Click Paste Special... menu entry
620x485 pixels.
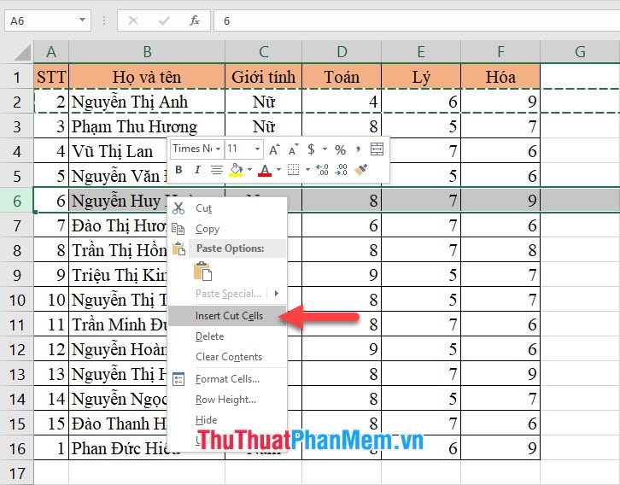[x=228, y=294]
